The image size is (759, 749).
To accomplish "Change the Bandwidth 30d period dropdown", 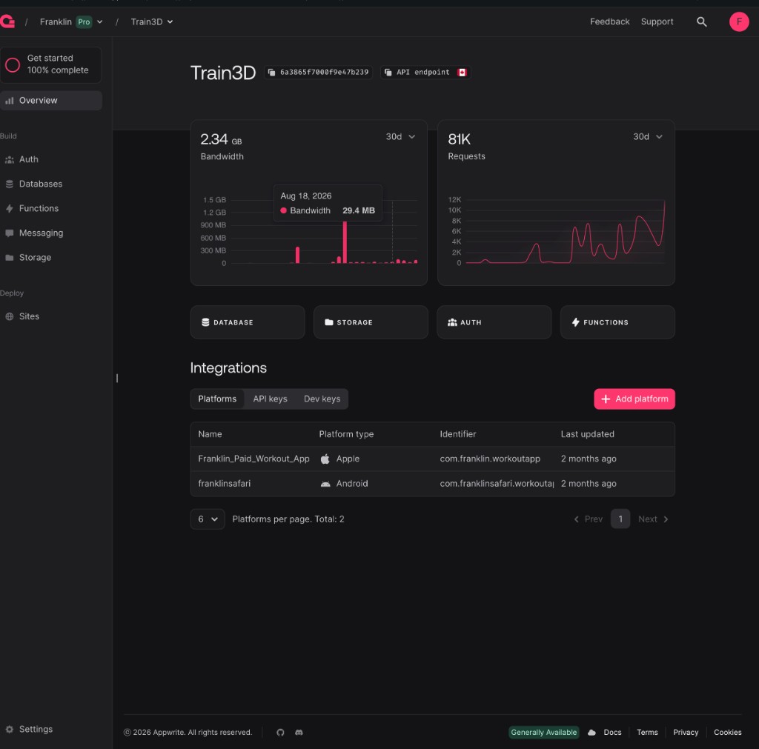I will 400,137.
